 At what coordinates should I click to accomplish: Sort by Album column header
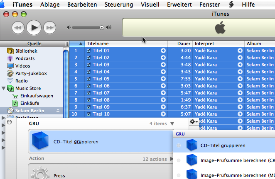[x=260, y=44]
